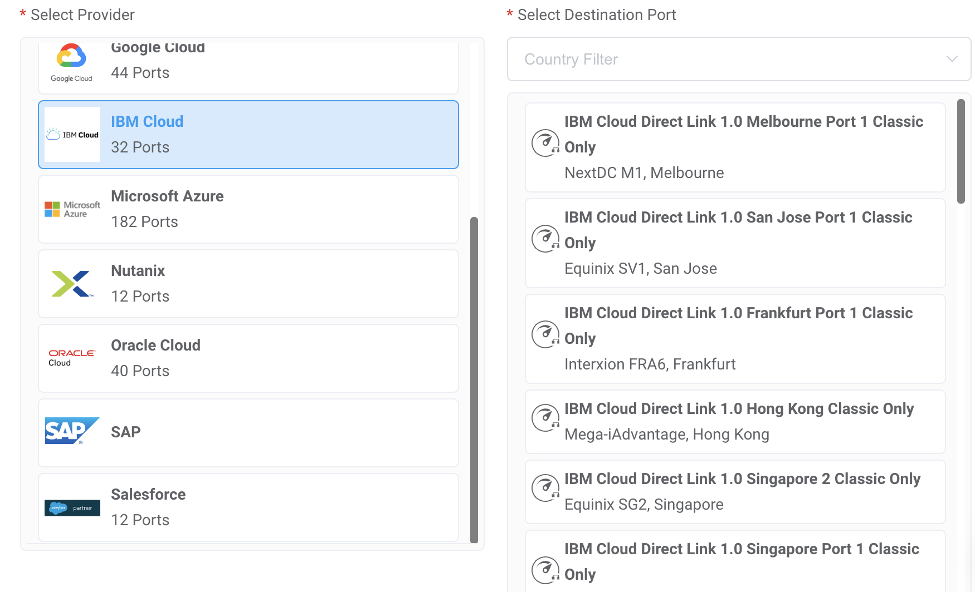Click the port icon beside Hong Kong Classic Only
975x592 pixels.
coord(545,418)
